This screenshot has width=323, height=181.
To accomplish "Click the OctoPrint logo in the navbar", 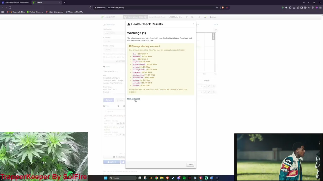I will tap(108, 17).
